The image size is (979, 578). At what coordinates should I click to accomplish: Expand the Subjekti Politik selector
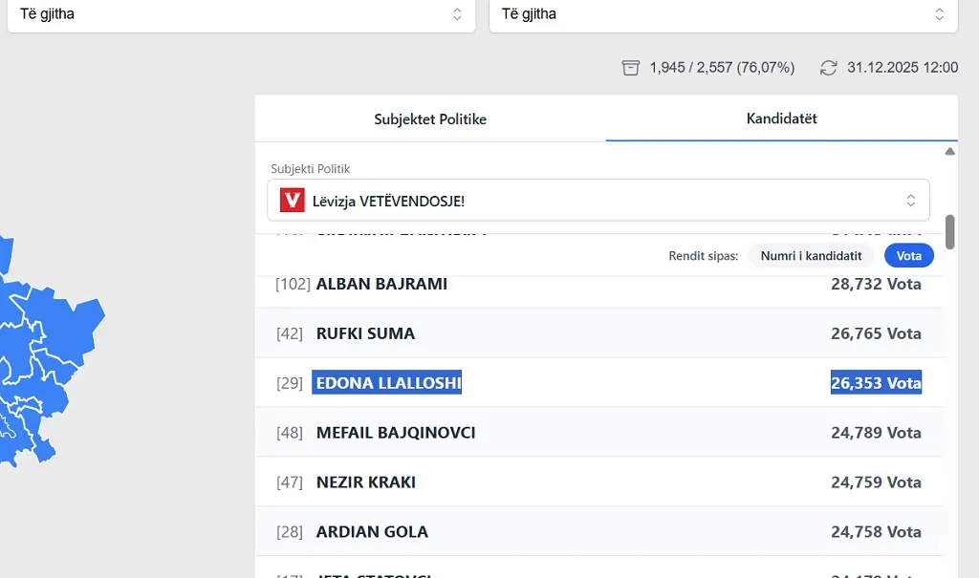(x=598, y=201)
